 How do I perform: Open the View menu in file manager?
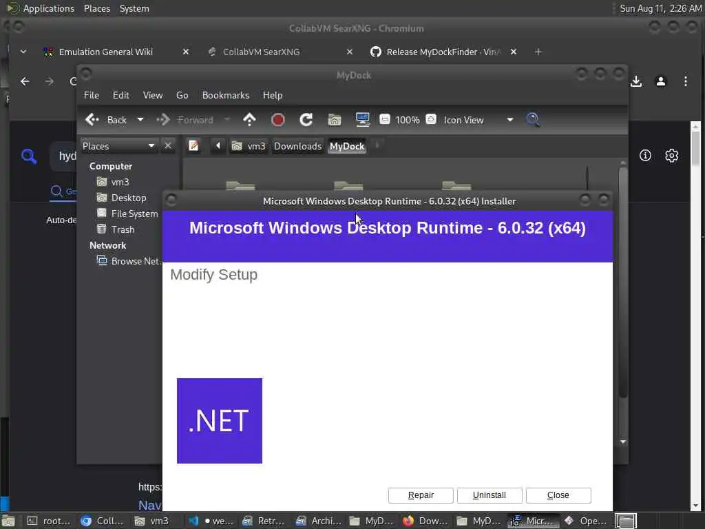click(152, 95)
